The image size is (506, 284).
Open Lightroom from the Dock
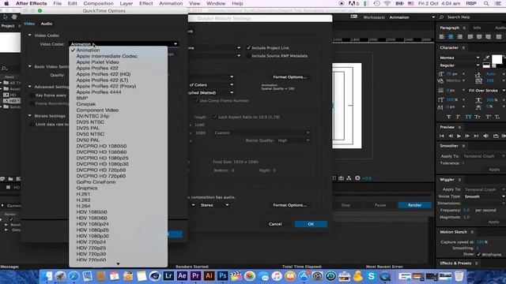pyautogui.click(x=168, y=276)
